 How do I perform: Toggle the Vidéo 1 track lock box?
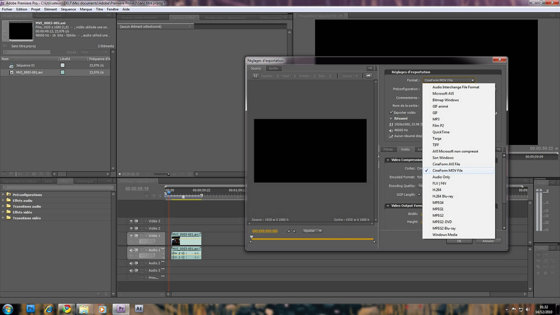click(x=142, y=236)
